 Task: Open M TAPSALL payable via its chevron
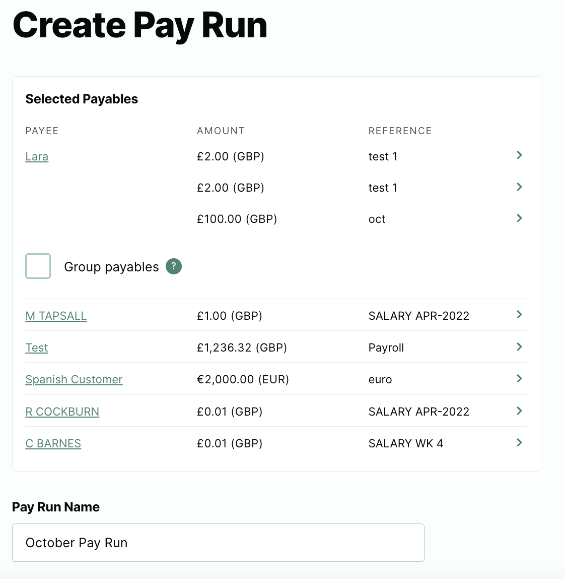pos(519,315)
